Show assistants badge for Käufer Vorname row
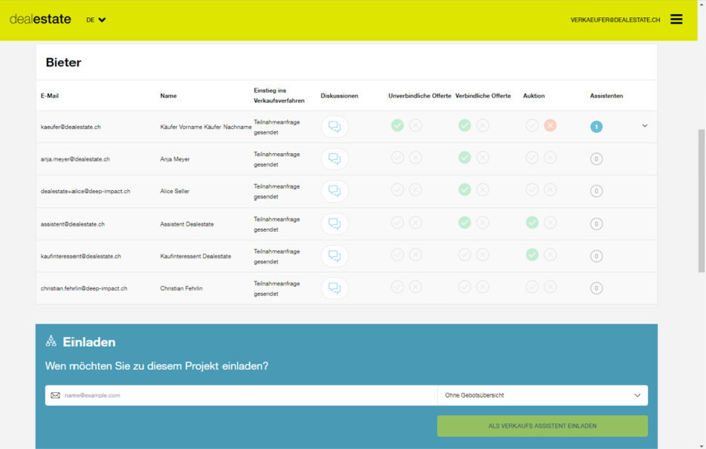The image size is (706, 449). pos(596,127)
